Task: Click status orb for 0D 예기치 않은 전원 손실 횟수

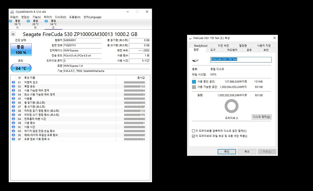Action: tap(13, 131)
